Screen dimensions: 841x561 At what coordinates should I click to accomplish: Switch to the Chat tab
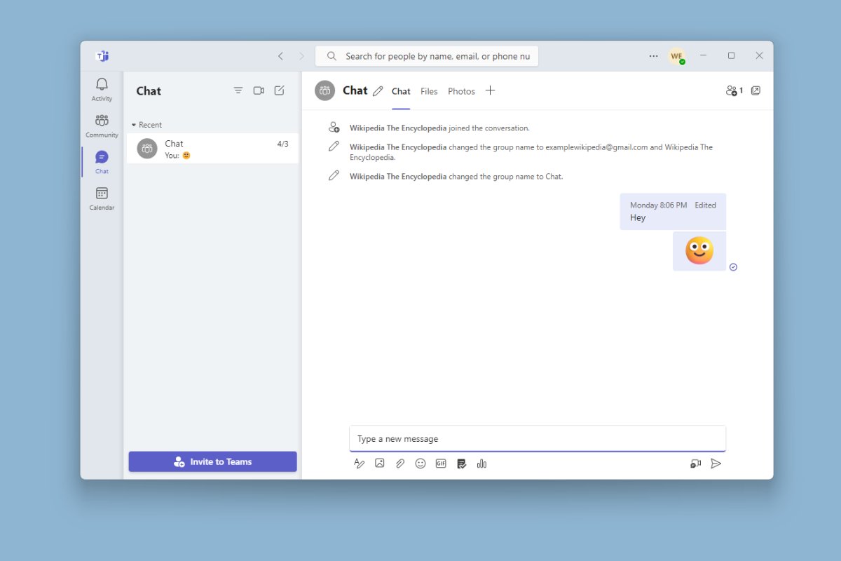(x=401, y=91)
